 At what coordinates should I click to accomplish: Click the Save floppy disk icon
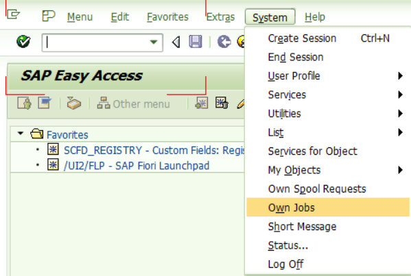coord(196,42)
